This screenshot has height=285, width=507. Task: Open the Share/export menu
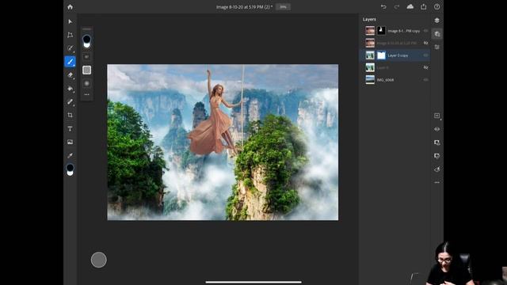[x=424, y=7]
